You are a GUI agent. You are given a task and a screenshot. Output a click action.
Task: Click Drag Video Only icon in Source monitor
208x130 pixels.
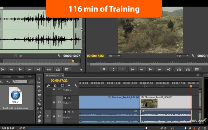pyautogui.click(x=16, y=56)
